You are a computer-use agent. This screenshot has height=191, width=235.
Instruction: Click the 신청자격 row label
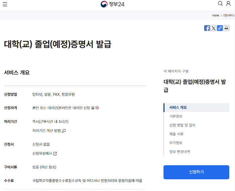coord(10,108)
